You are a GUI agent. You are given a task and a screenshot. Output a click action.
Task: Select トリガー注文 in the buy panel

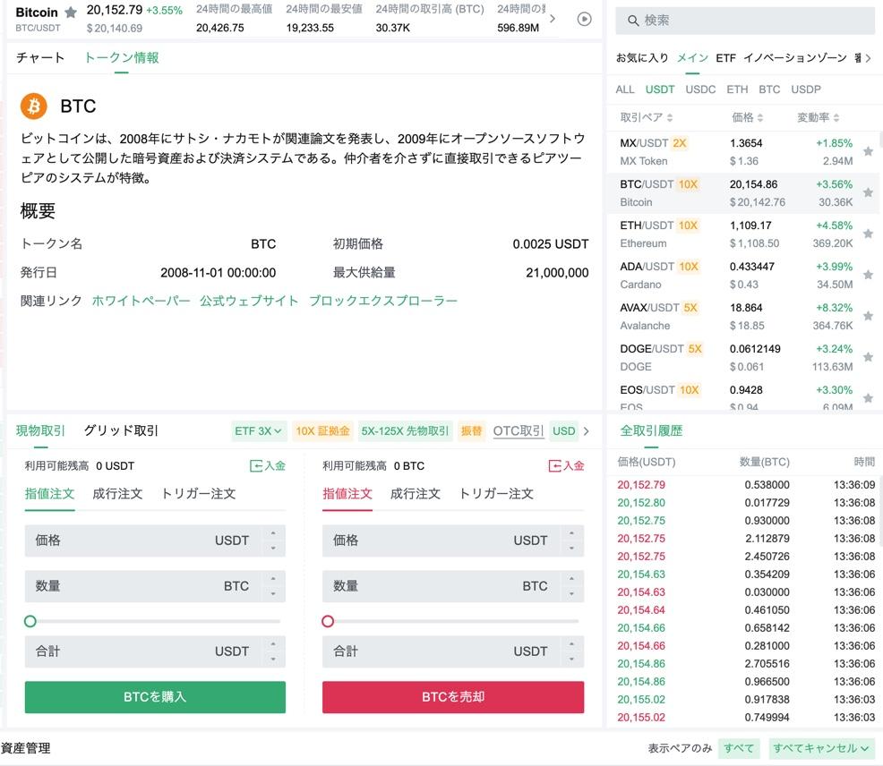point(198,494)
